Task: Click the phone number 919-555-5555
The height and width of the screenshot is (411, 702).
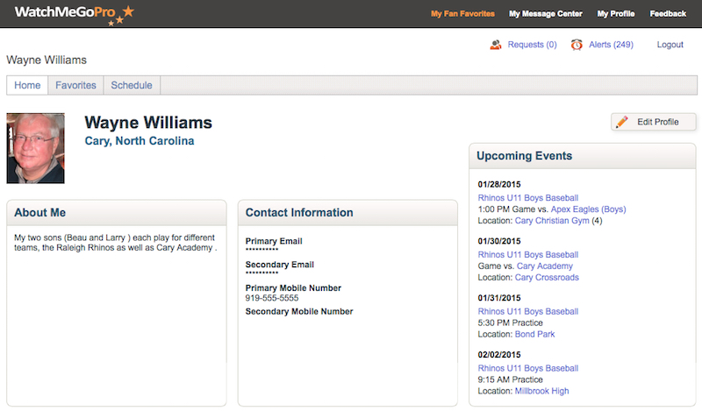Action: [272, 298]
